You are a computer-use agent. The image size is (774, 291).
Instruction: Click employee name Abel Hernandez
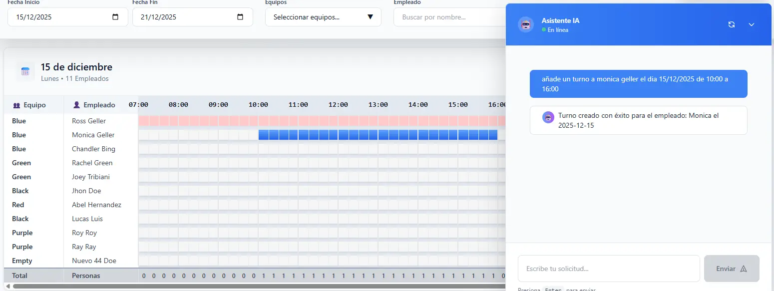tap(96, 205)
